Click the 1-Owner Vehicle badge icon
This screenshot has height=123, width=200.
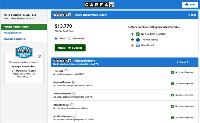point(138,40)
